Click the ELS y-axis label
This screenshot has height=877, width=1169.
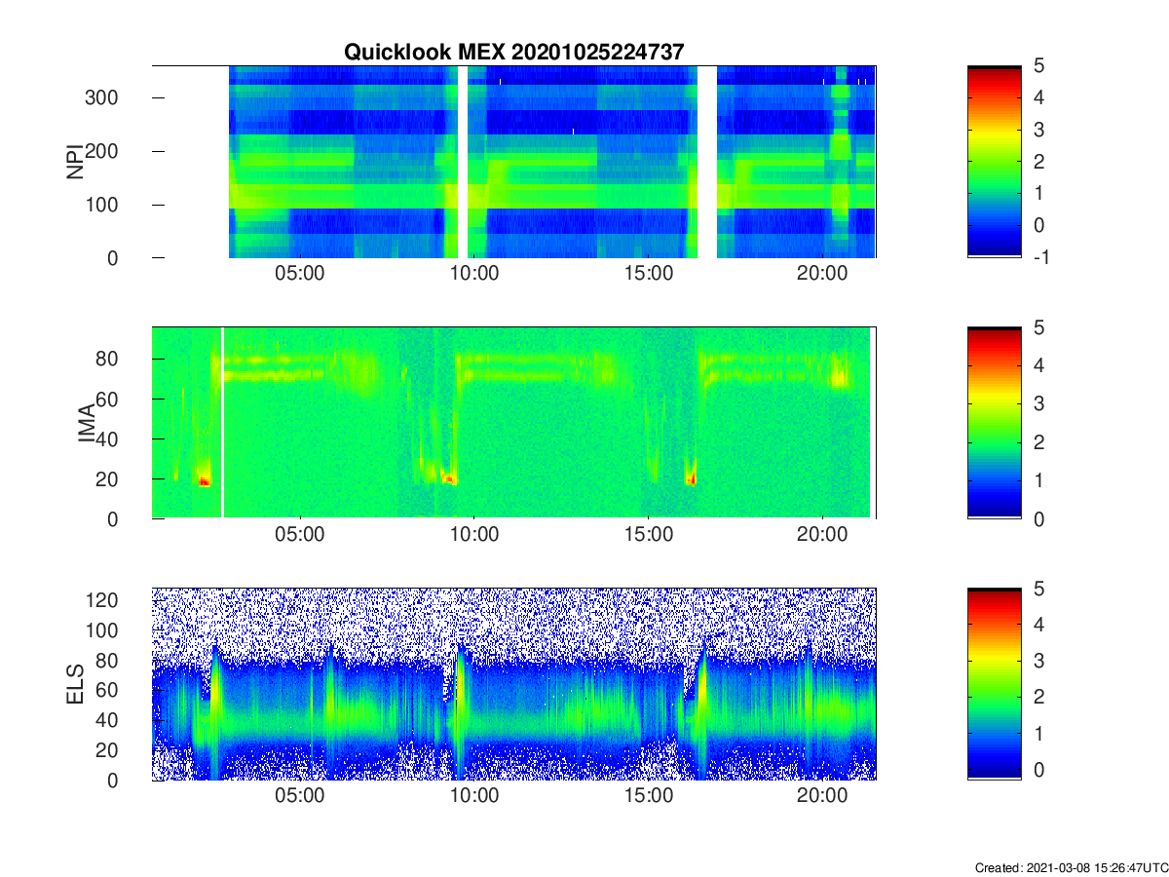(x=74, y=684)
